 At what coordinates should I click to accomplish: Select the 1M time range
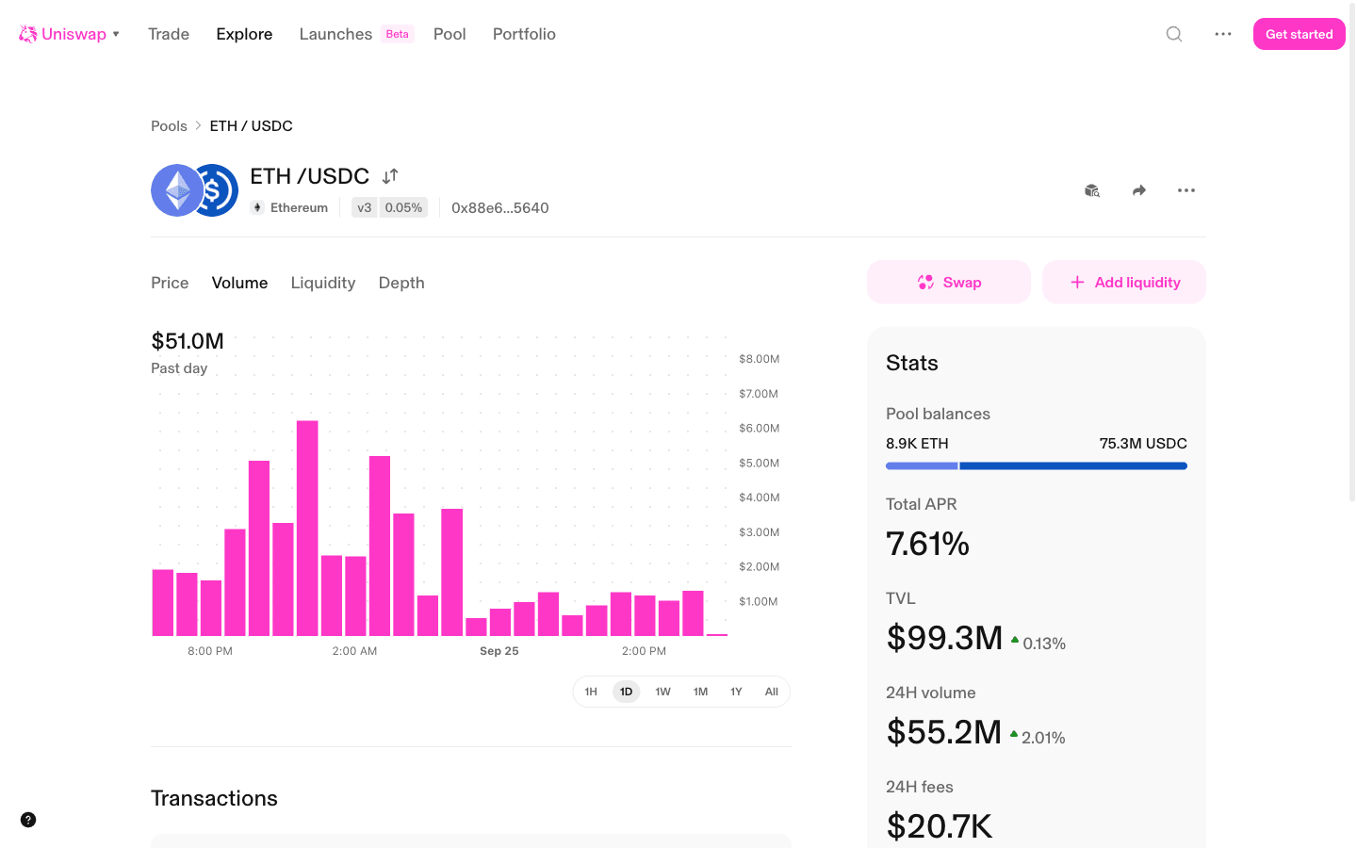click(700, 692)
